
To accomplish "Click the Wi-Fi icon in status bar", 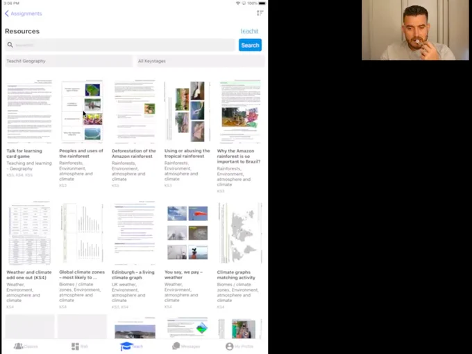I will pyautogui.click(x=238, y=3).
